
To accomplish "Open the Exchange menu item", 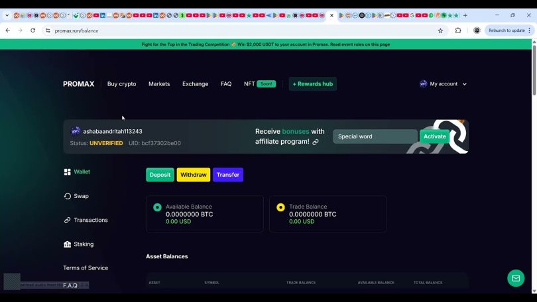I will coord(195,84).
